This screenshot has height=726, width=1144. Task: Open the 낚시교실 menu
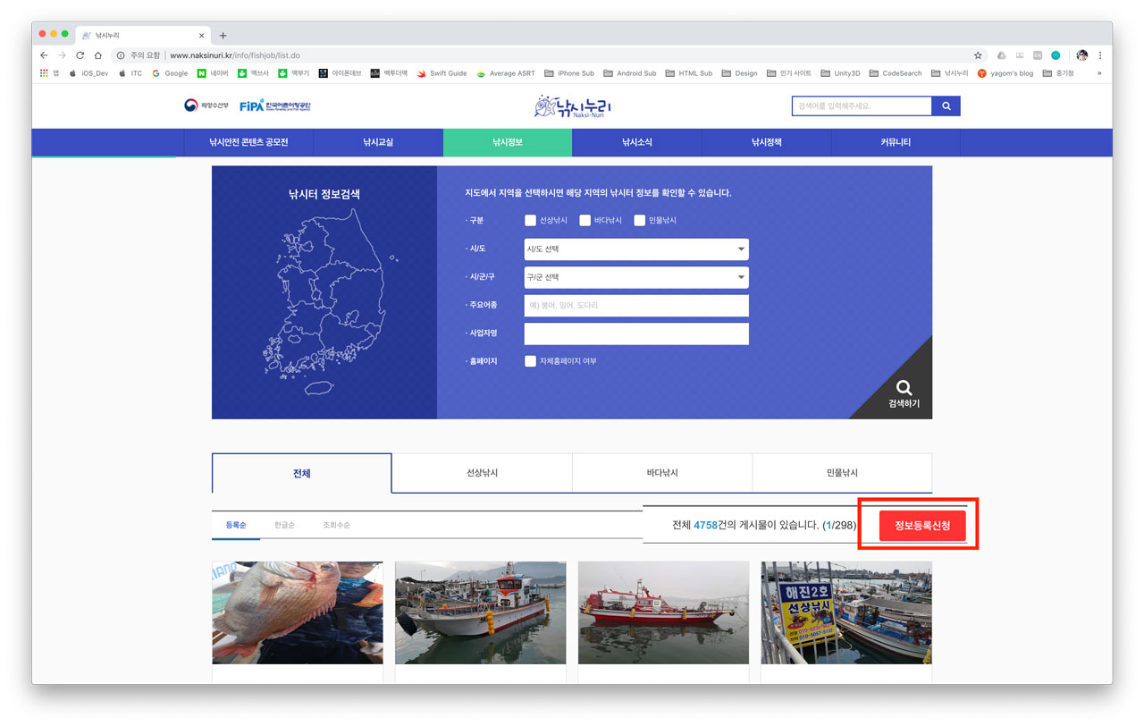pyautogui.click(x=378, y=142)
